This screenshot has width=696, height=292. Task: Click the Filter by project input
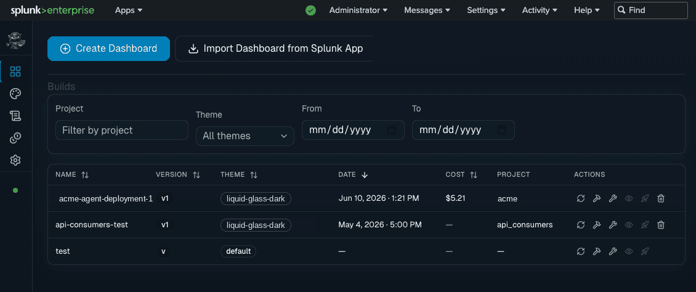click(122, 130)
